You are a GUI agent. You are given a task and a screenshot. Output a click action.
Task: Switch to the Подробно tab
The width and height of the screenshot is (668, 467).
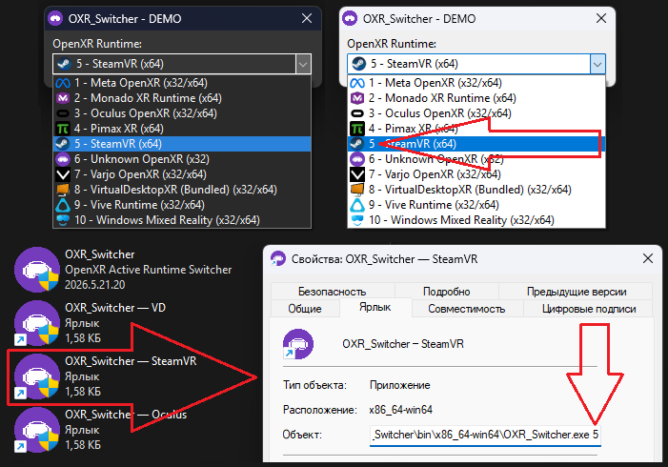click(447, 292)
